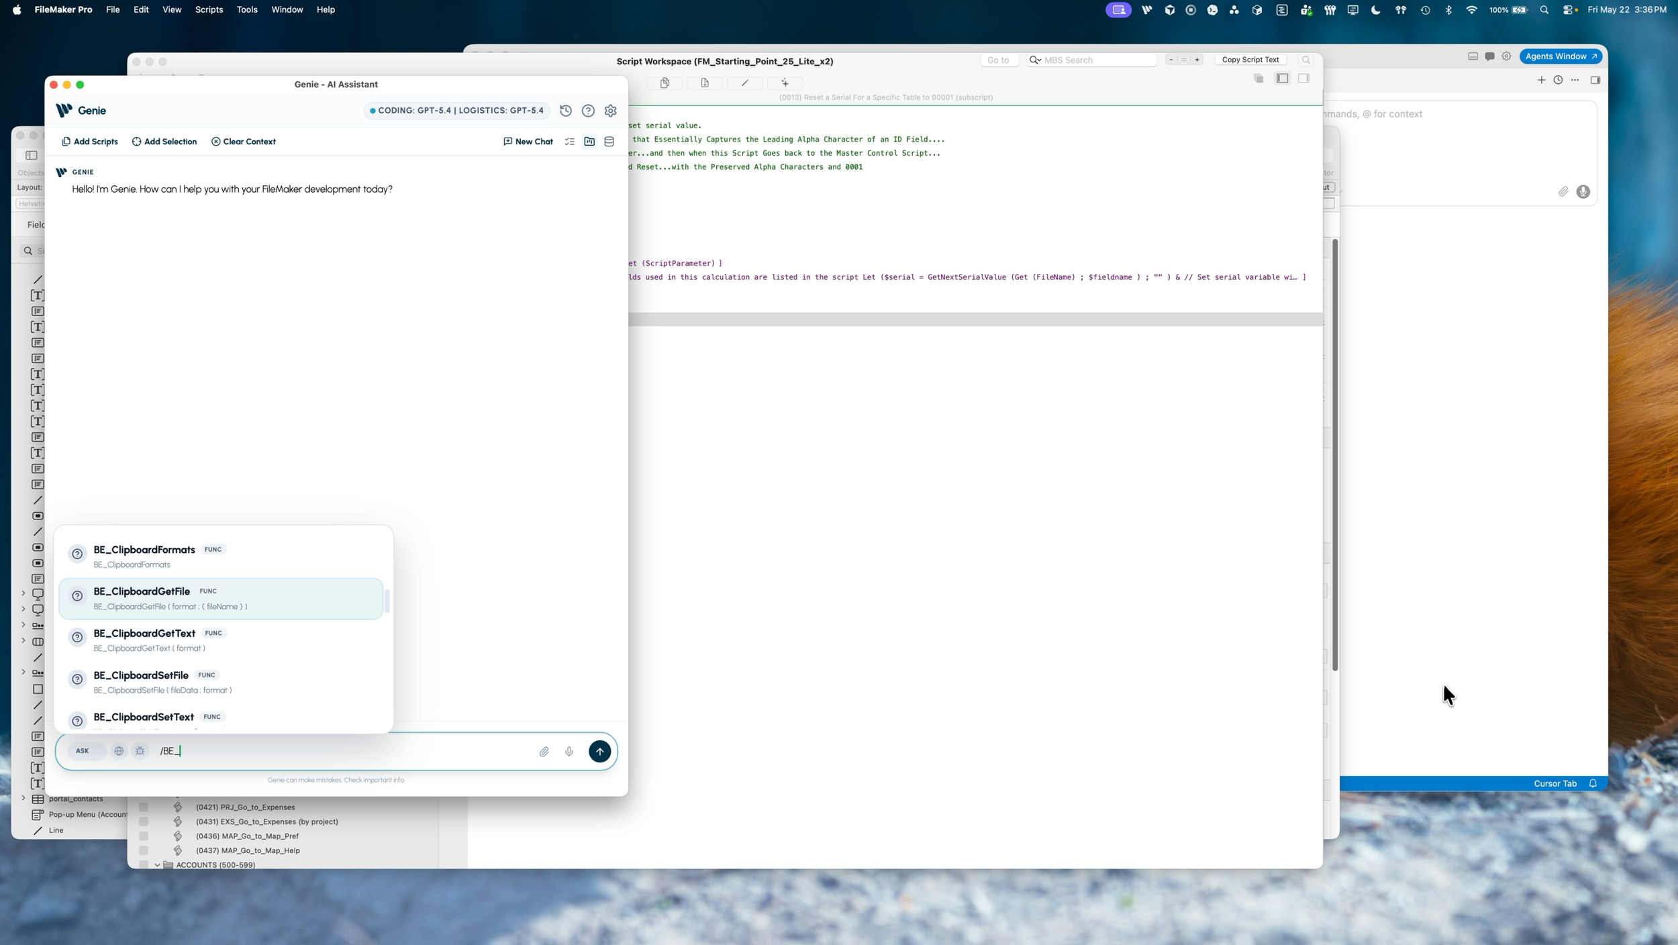This screenshot has height=945, width=1678.
Task: Click the pencil edit icon in Script Workspace
Action: pos(745,83)
